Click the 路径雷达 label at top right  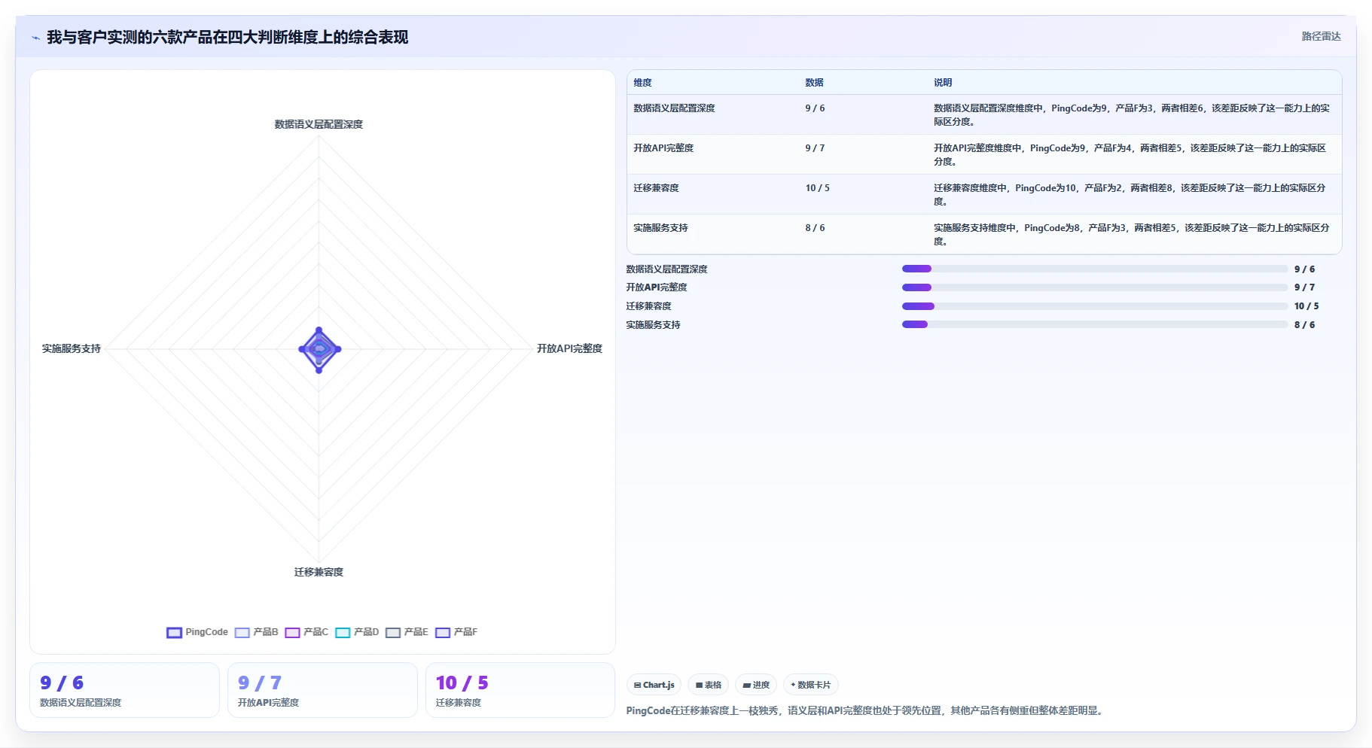click(1321, 36)
